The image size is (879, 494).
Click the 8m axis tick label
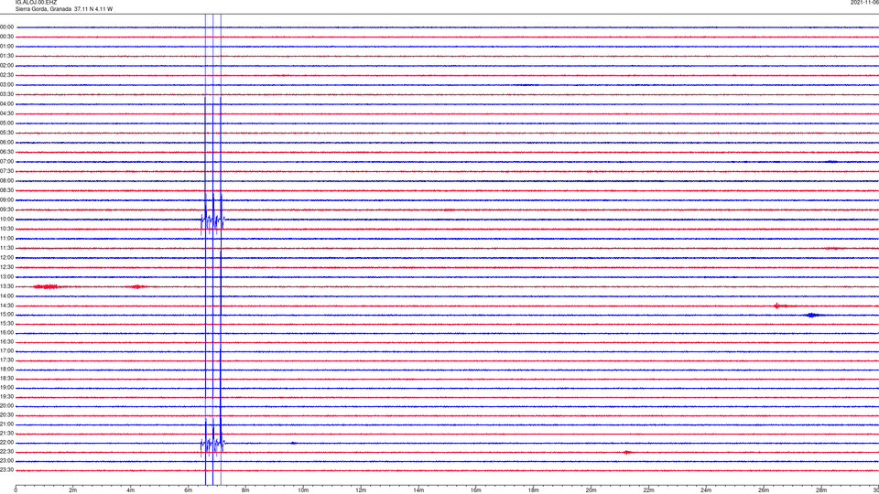pos(245,490)
